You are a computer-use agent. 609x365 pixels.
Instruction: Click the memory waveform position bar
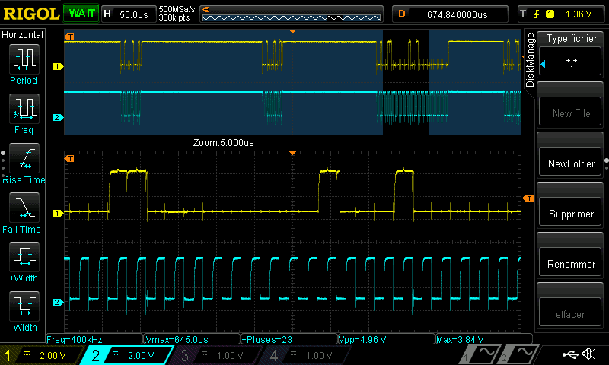coord(292,14)
